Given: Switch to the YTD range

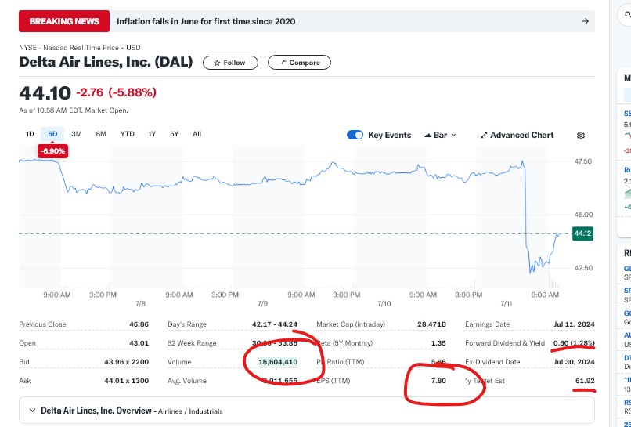Looking at the screenshot, I should pyautogui.click(x=127, y=134).
